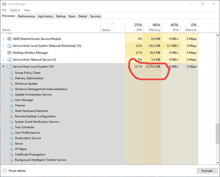The width and height of the screenshot is (220, 177).
Task: Collapse the Service Host: Local System (18) group
Action: pyautogui.click(x=4, y=66)
